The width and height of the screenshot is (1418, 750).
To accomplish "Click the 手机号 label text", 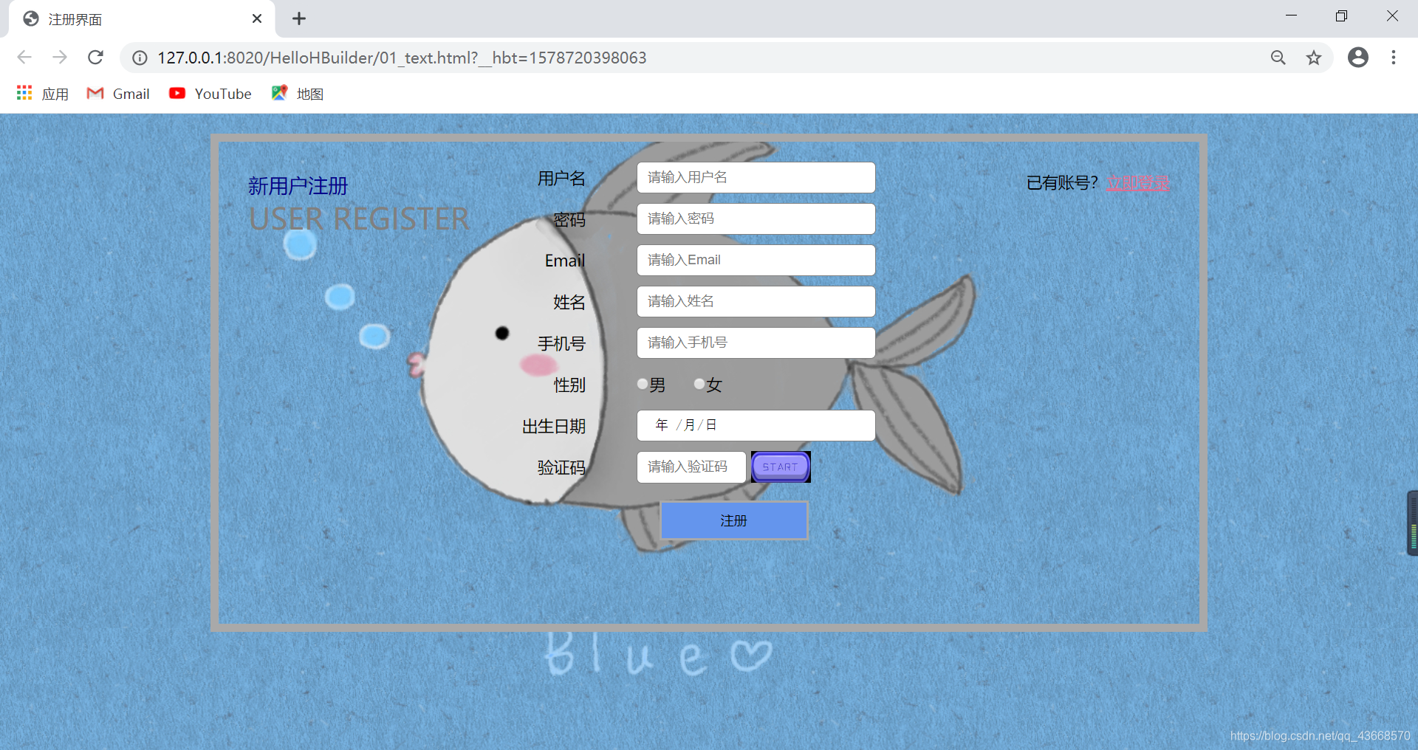I will pyautogui.click(x=561, y=343).
